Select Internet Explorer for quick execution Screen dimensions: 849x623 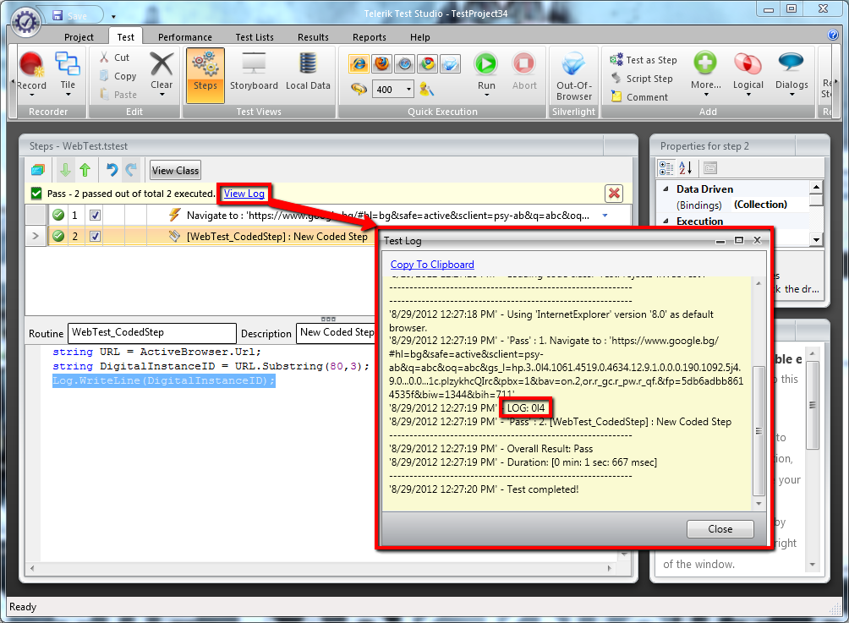[x=359, y=64]
